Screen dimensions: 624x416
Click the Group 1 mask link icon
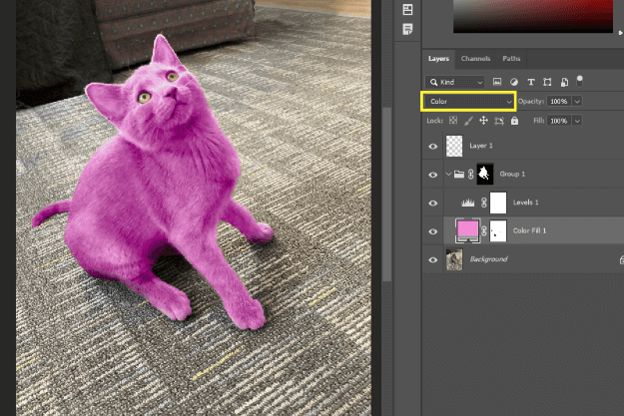coord(471,175)
